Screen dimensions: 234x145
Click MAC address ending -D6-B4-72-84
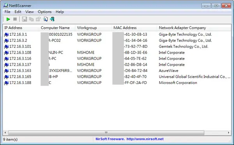coord(136,70)
